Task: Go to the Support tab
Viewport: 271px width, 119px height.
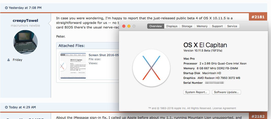Action: [x=217, y=26]
